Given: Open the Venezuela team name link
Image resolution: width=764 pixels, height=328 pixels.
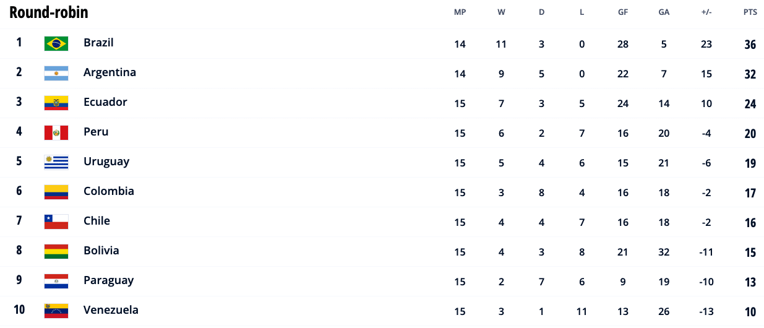Looking at the screenshot, I should [x=111, y=310].
